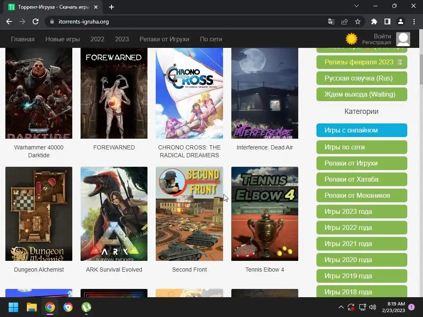
Task: Open the Игры 2021 года category
Action: pos(362,244)
